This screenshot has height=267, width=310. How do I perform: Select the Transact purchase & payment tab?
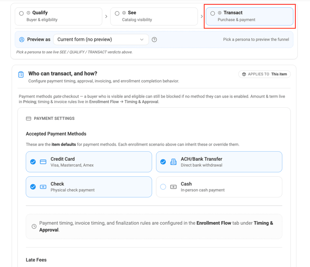click(249, 16)
